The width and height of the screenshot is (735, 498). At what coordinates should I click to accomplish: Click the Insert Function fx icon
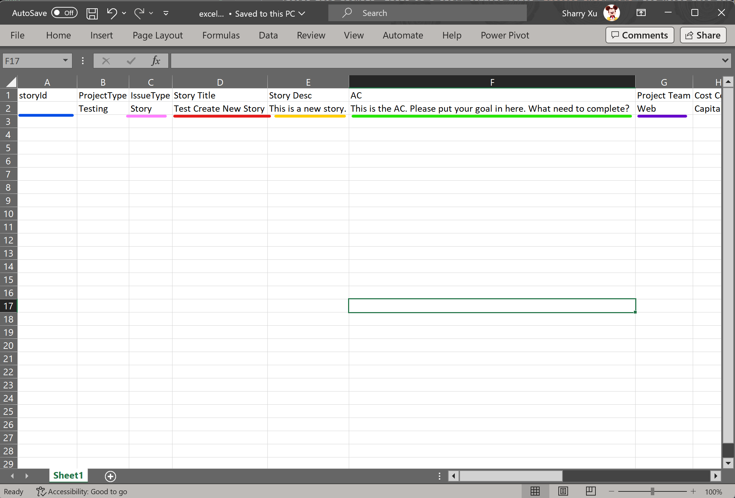[x=156, y=61]
